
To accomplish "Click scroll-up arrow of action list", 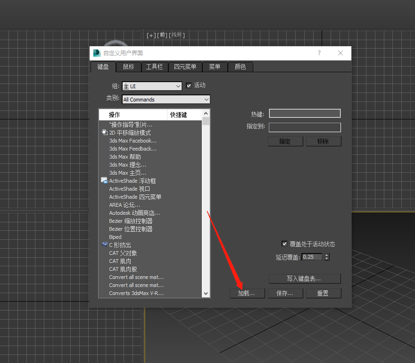I will tap(206, 113).
